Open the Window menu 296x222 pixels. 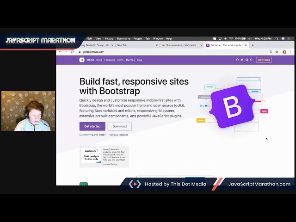158,38
